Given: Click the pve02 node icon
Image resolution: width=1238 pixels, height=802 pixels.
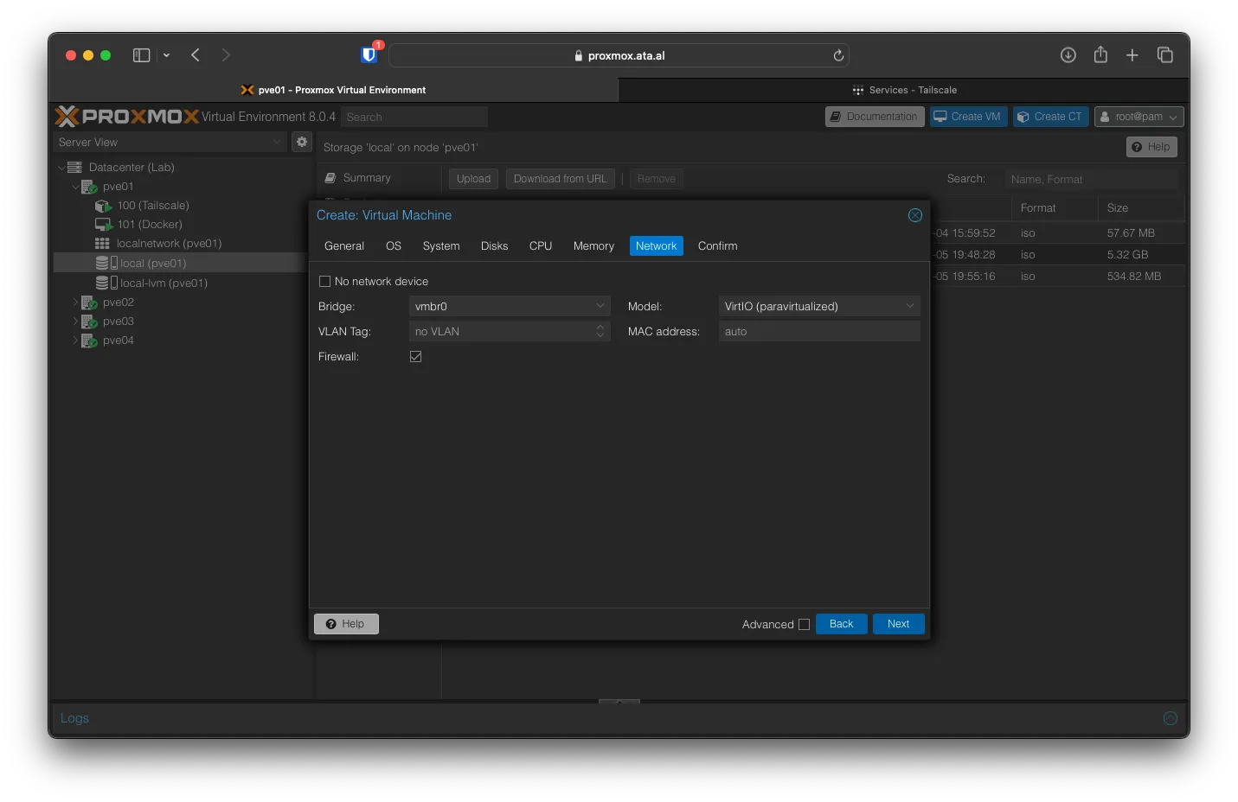Looking at the screenshot, I should [89, 302].
